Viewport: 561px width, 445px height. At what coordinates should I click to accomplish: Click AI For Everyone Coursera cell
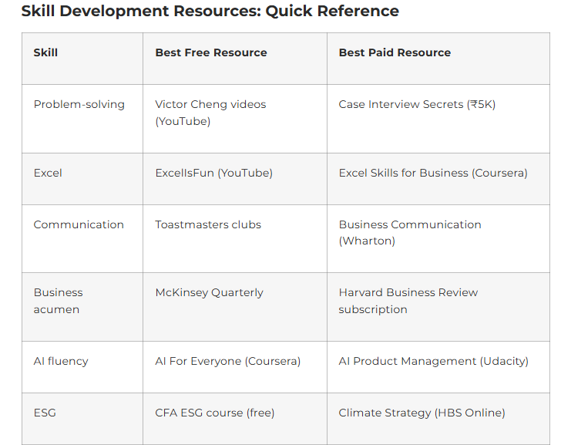pyautogui.click(x=227, y=361)
